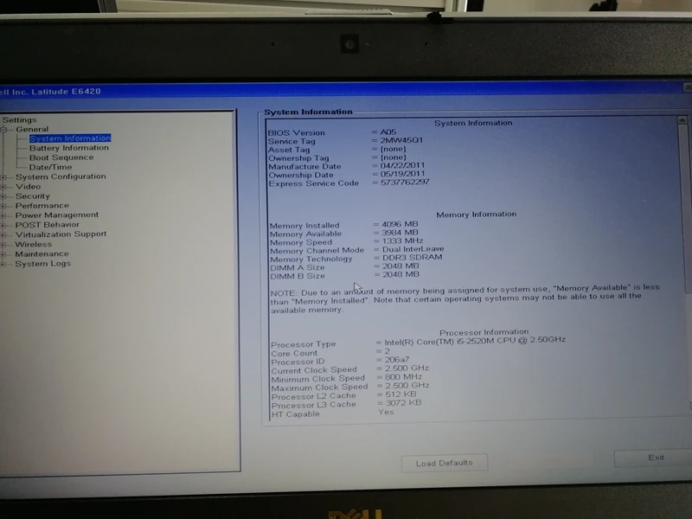Click the Asset Tag label
The image size is (692, 519).
(289, 150)
